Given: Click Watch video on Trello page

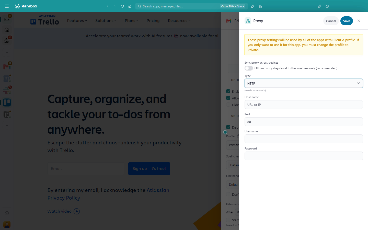Looking at the screenshot, I should (64, 211).
